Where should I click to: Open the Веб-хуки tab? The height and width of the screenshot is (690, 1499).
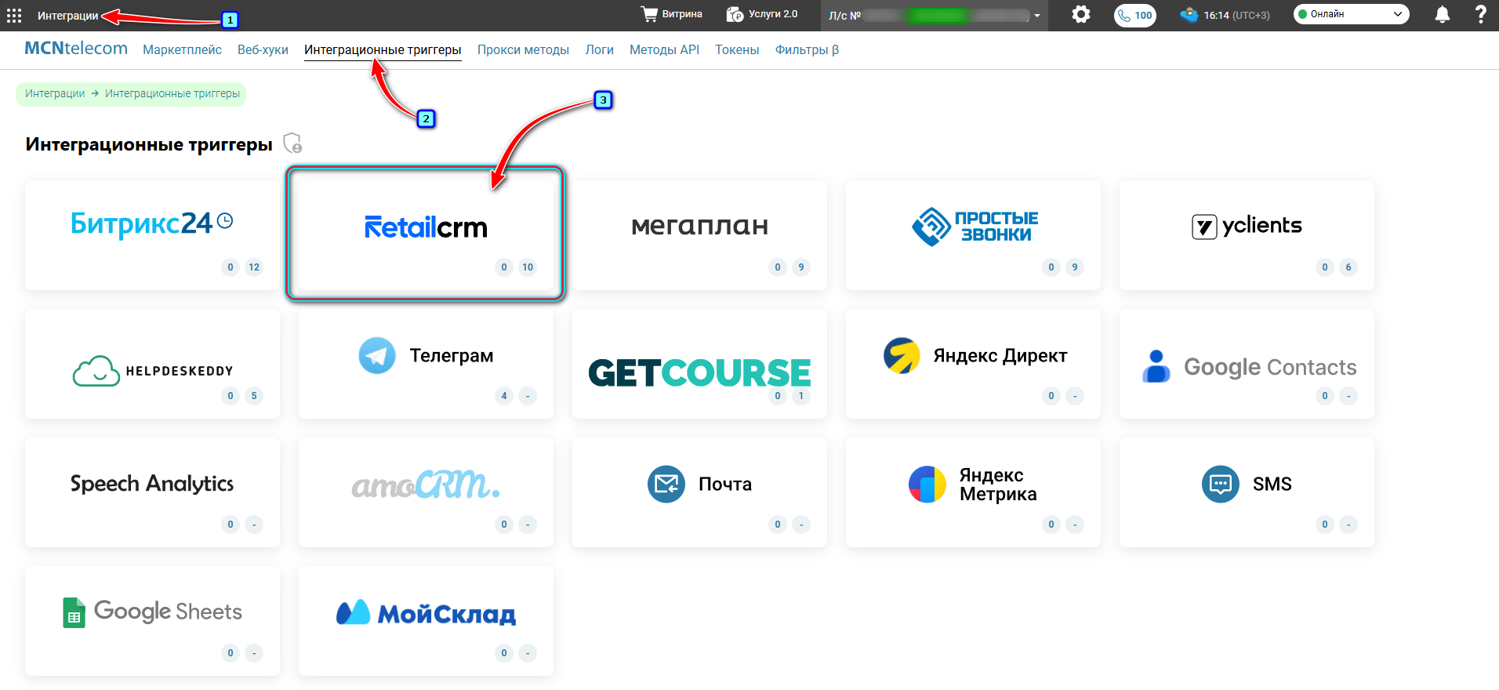point(263,49)
